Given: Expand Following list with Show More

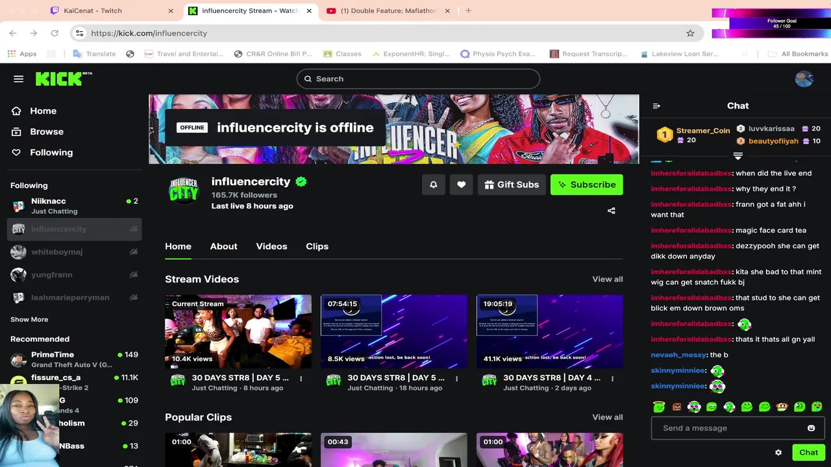Looking at the screenshot, I should pyautogui.click(x=29, y=319).
